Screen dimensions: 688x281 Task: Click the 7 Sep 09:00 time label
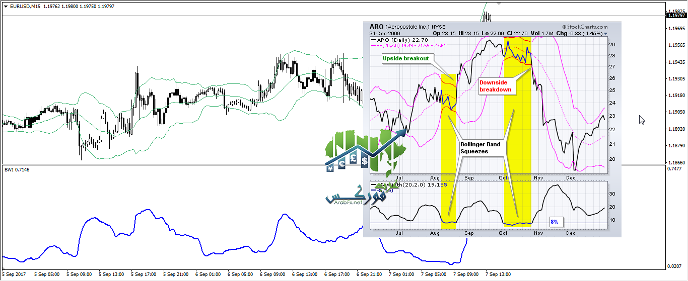[x=467, y=274]
